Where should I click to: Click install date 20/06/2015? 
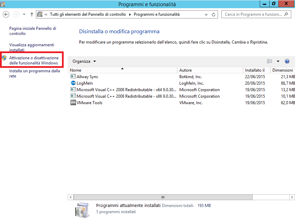255,83
